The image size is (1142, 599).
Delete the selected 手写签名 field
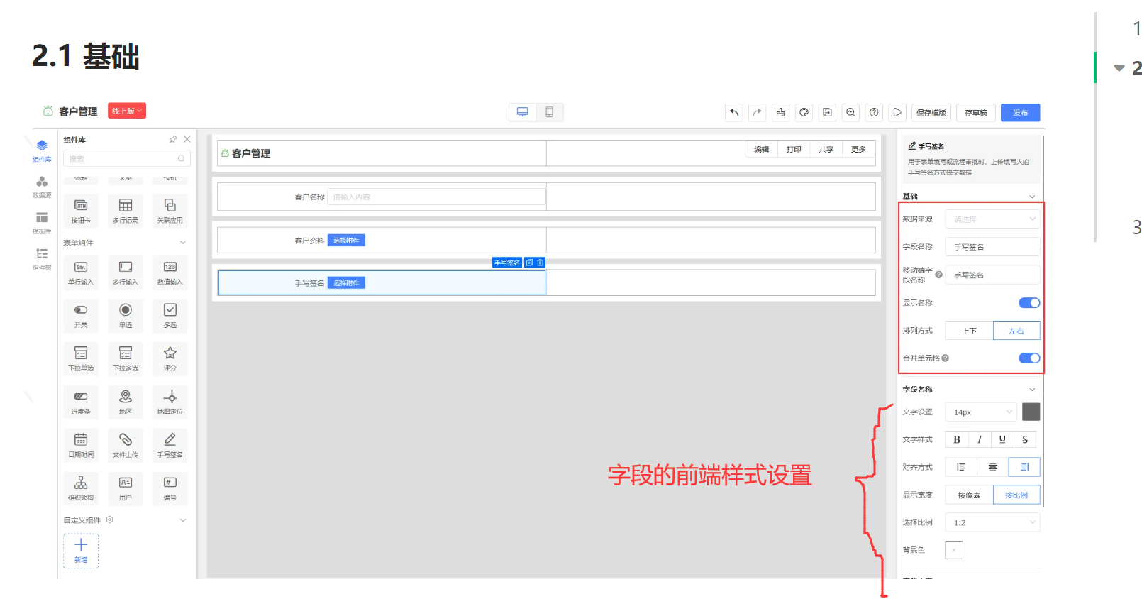[540, 263]
